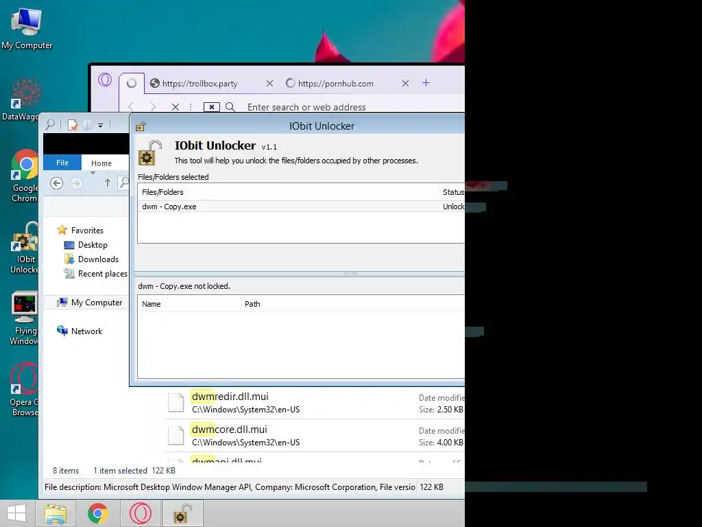This screenshot has height=527, width=702.
Task: Go up one folder in Explorer
Action: click(108, 183)
